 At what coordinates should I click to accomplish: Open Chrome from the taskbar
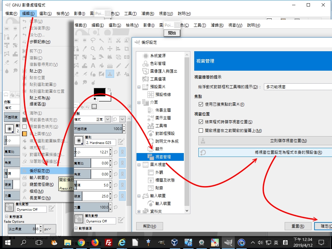81,243
